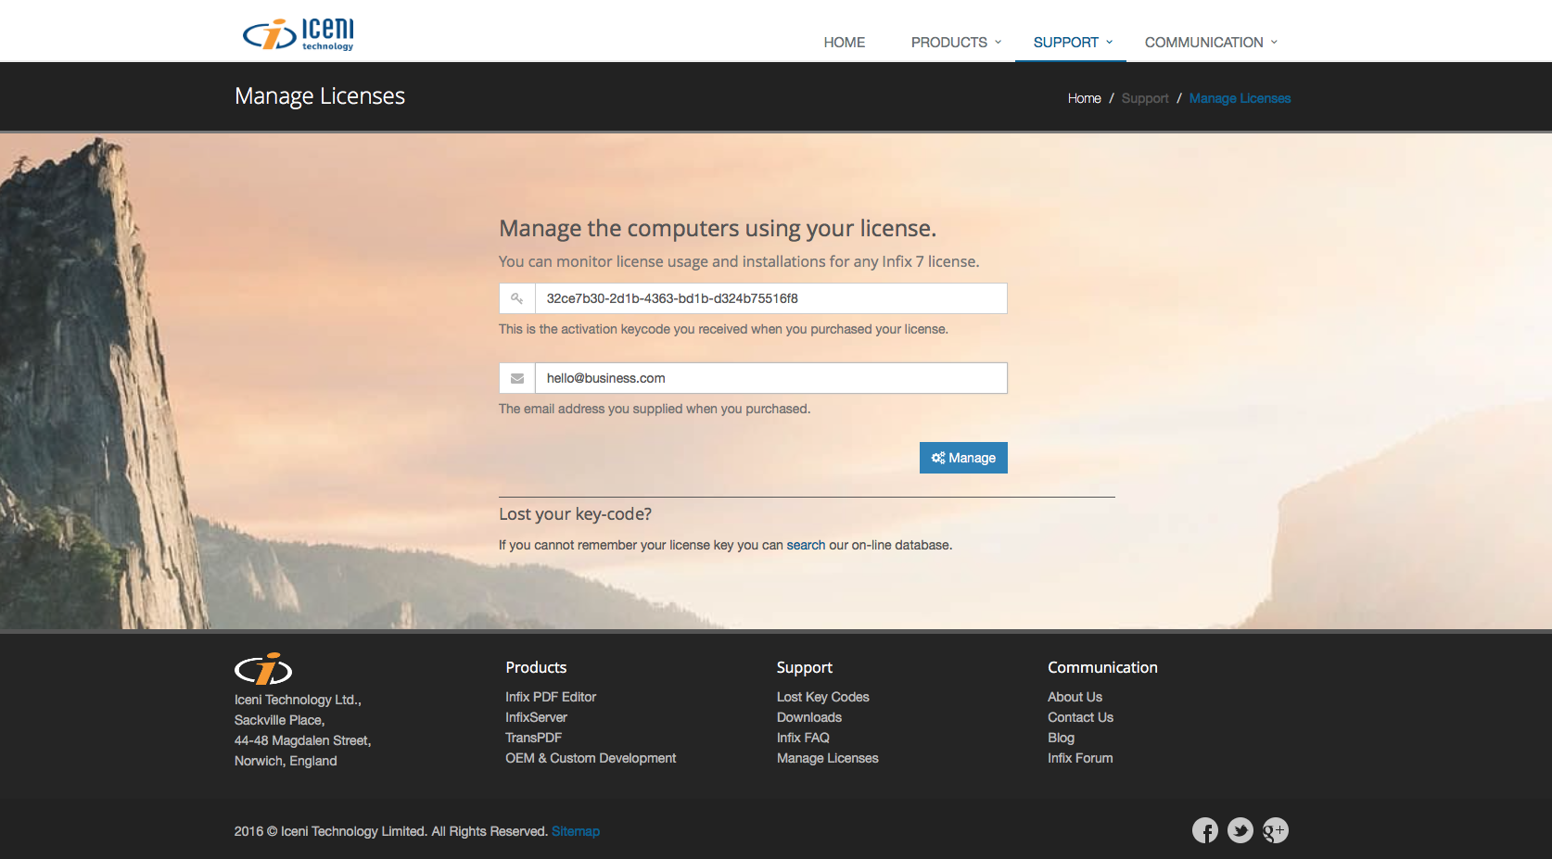Open the Twitter social icon
Viewport: 1552px width, 859px height.
click(1240, 830)
